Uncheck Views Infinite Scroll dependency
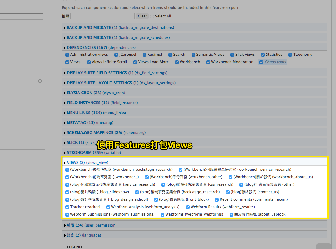This screenshot has height=249, width=336. (x=89, y=62)
